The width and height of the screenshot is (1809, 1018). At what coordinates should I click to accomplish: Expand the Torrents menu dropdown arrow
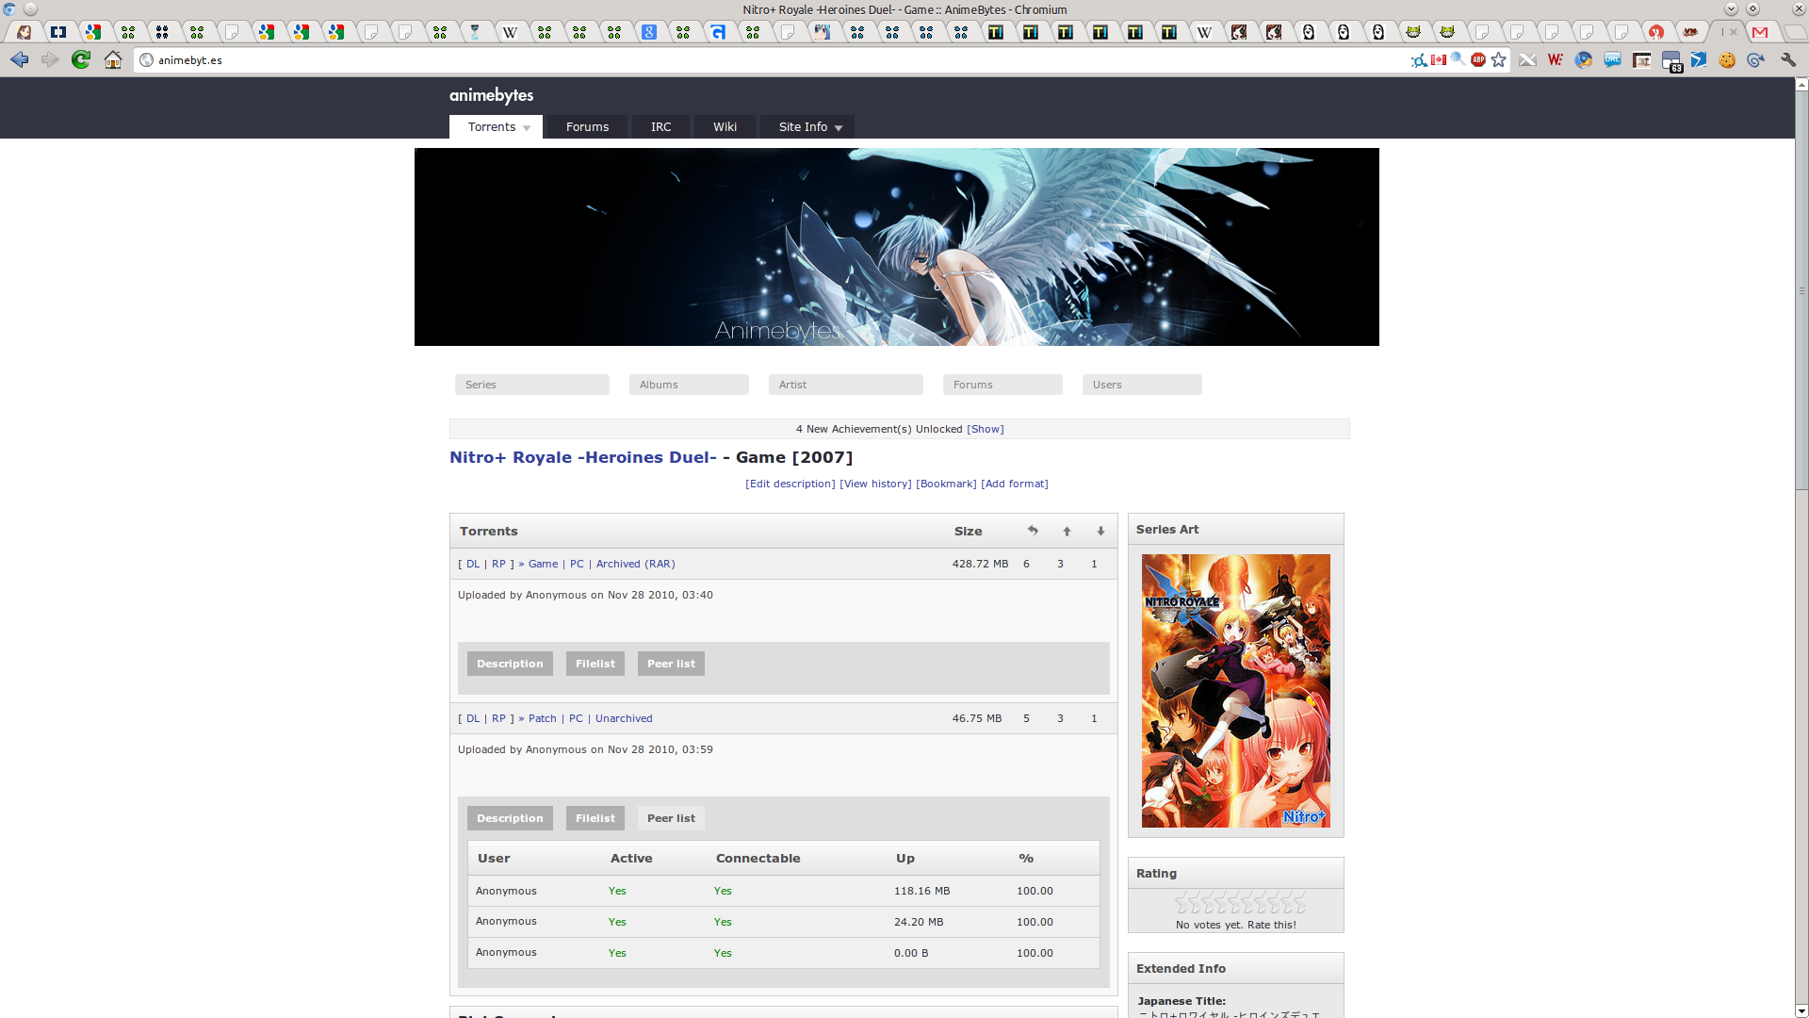pyautogui.click(x=527, y=128)
